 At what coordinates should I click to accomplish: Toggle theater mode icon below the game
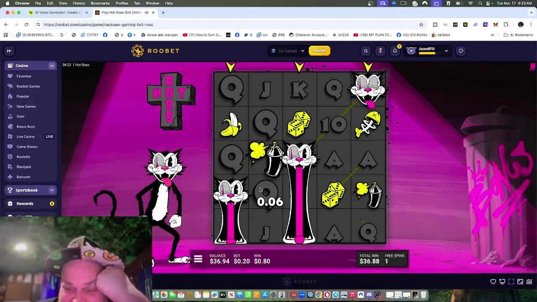(x=502, y=282)
